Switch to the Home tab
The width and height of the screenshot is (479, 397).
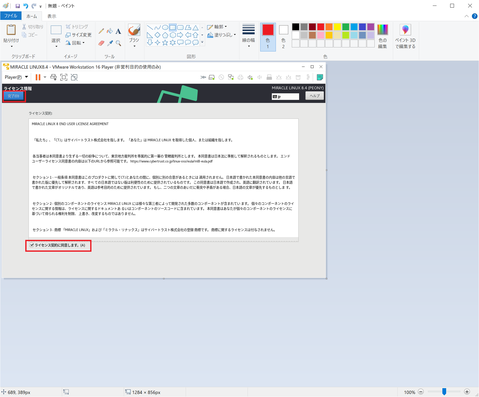click(x=32, y=16)
